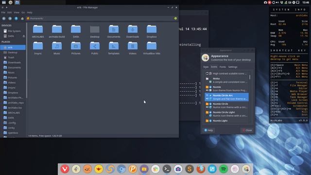311x175 pixels.
Task: Open the Atom editor dock icon
Action: [x=235, y=169]
